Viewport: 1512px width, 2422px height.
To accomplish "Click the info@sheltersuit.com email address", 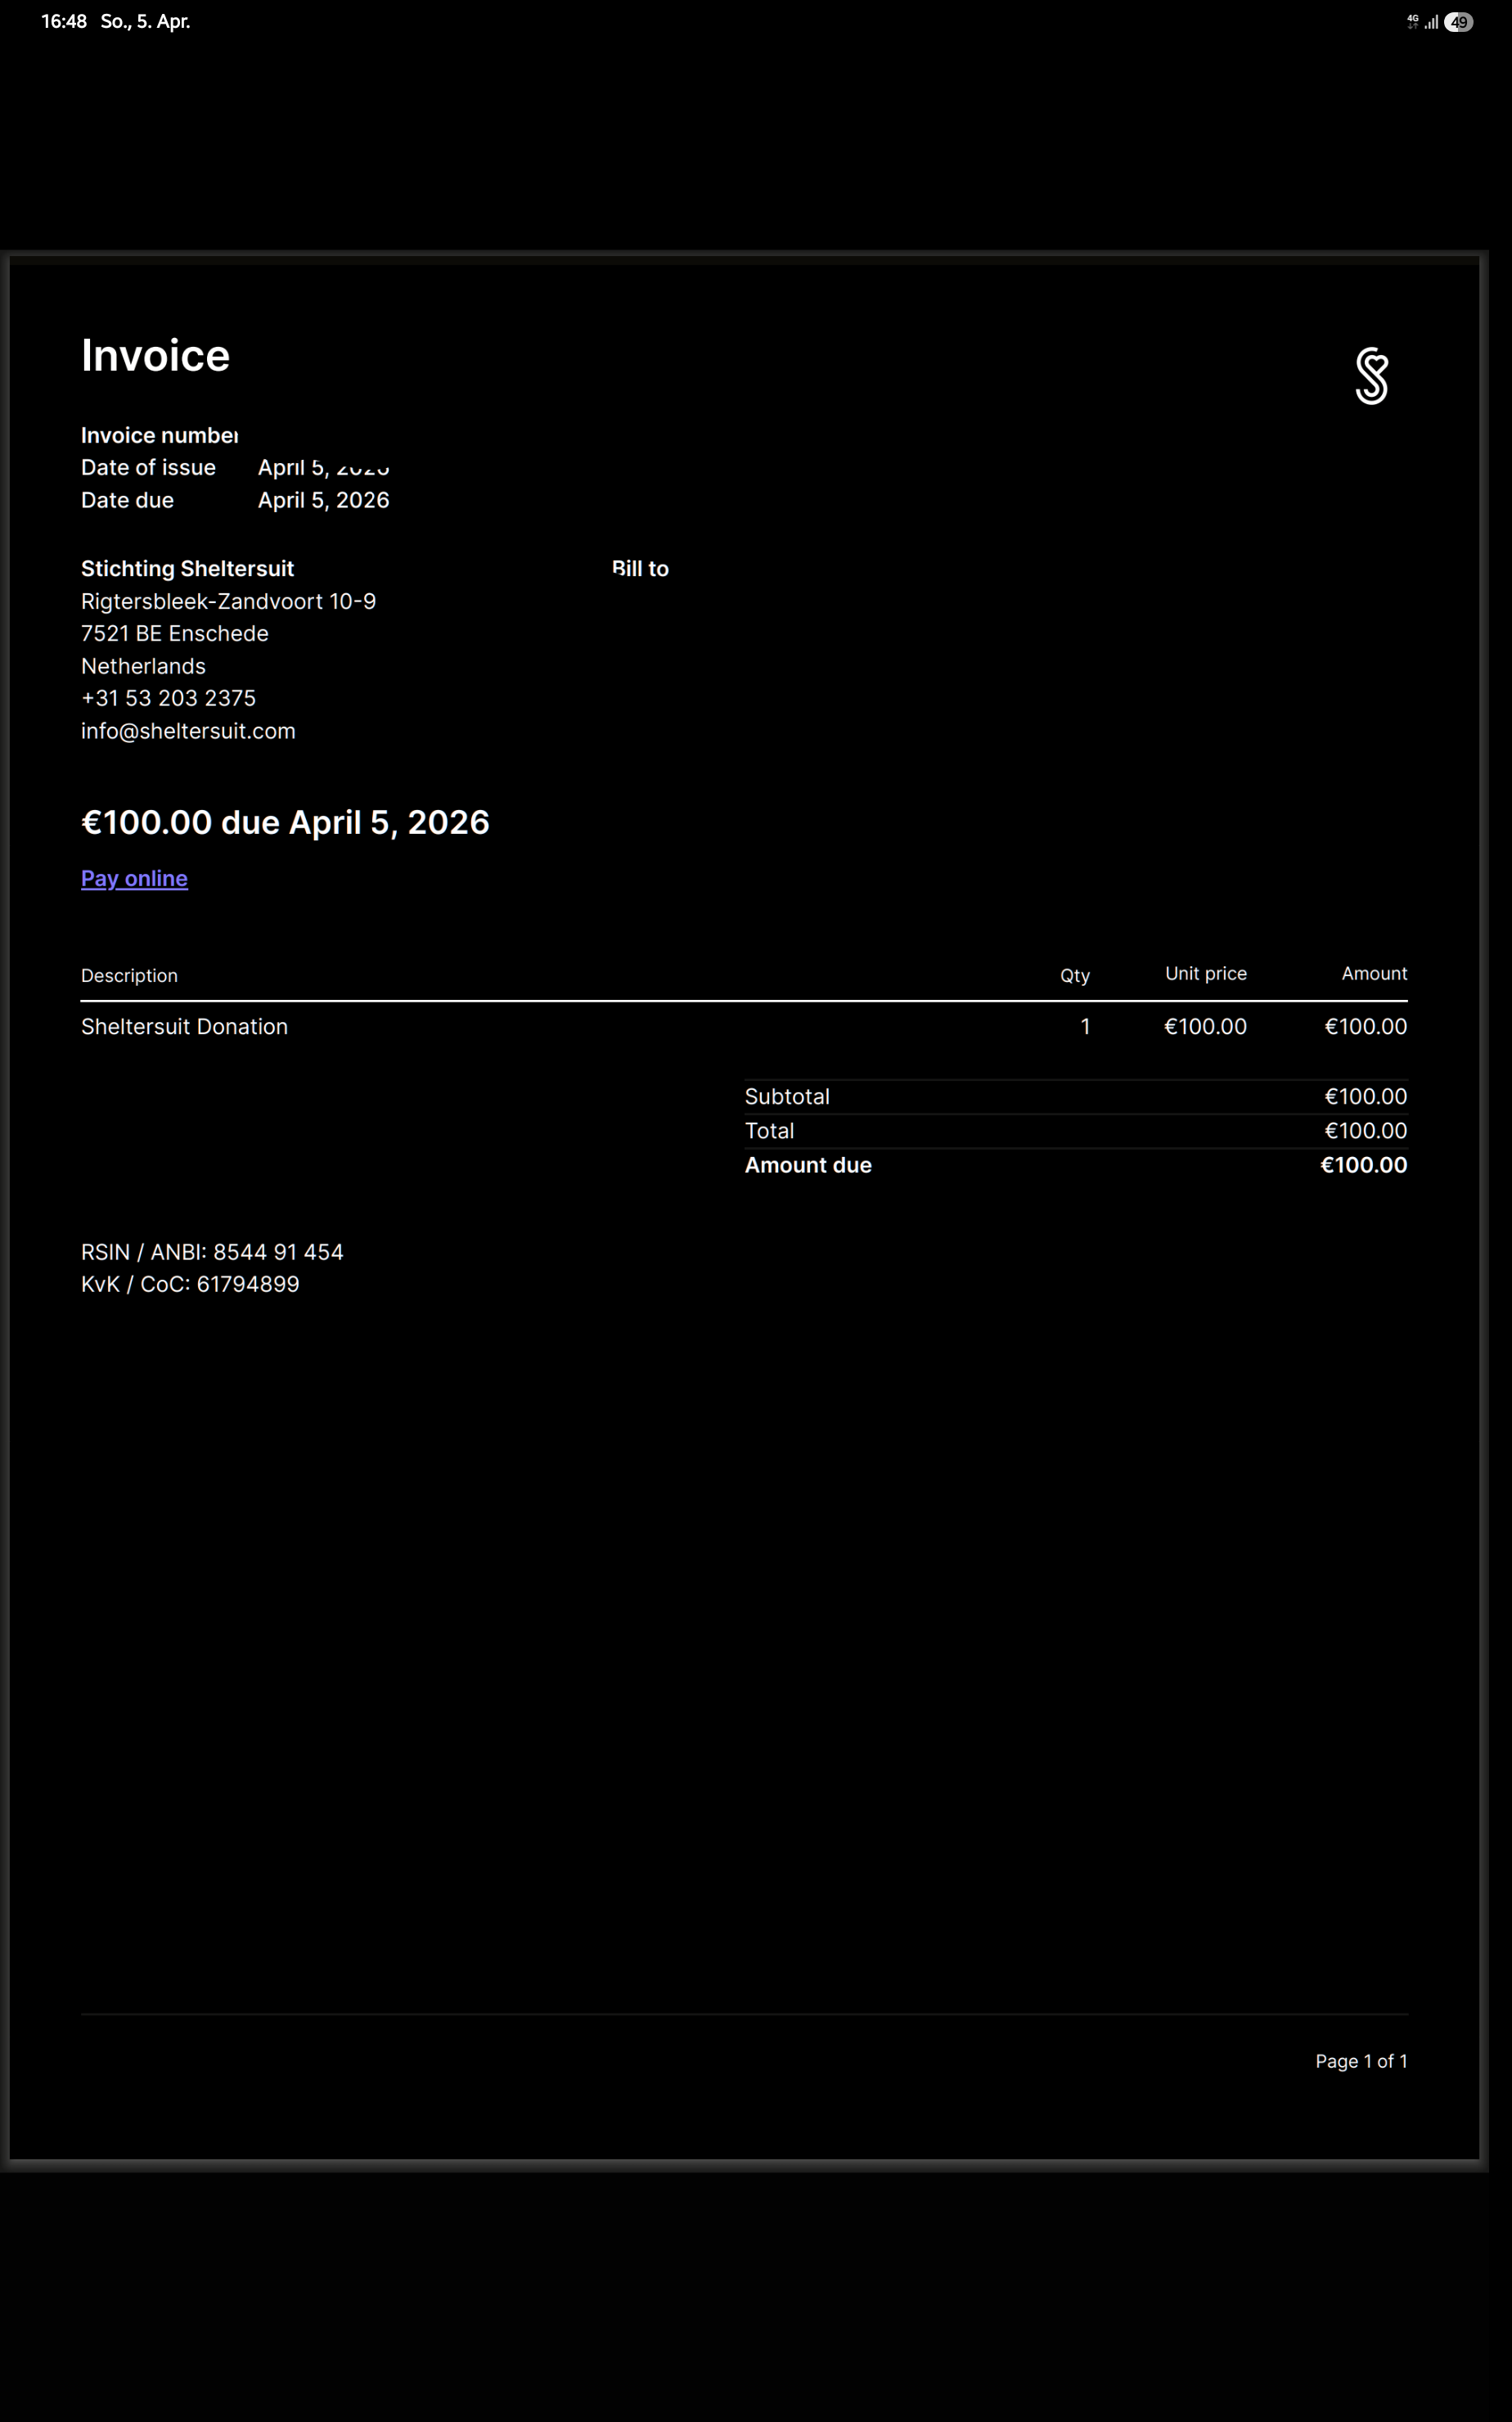I will (x=188, y=731).
